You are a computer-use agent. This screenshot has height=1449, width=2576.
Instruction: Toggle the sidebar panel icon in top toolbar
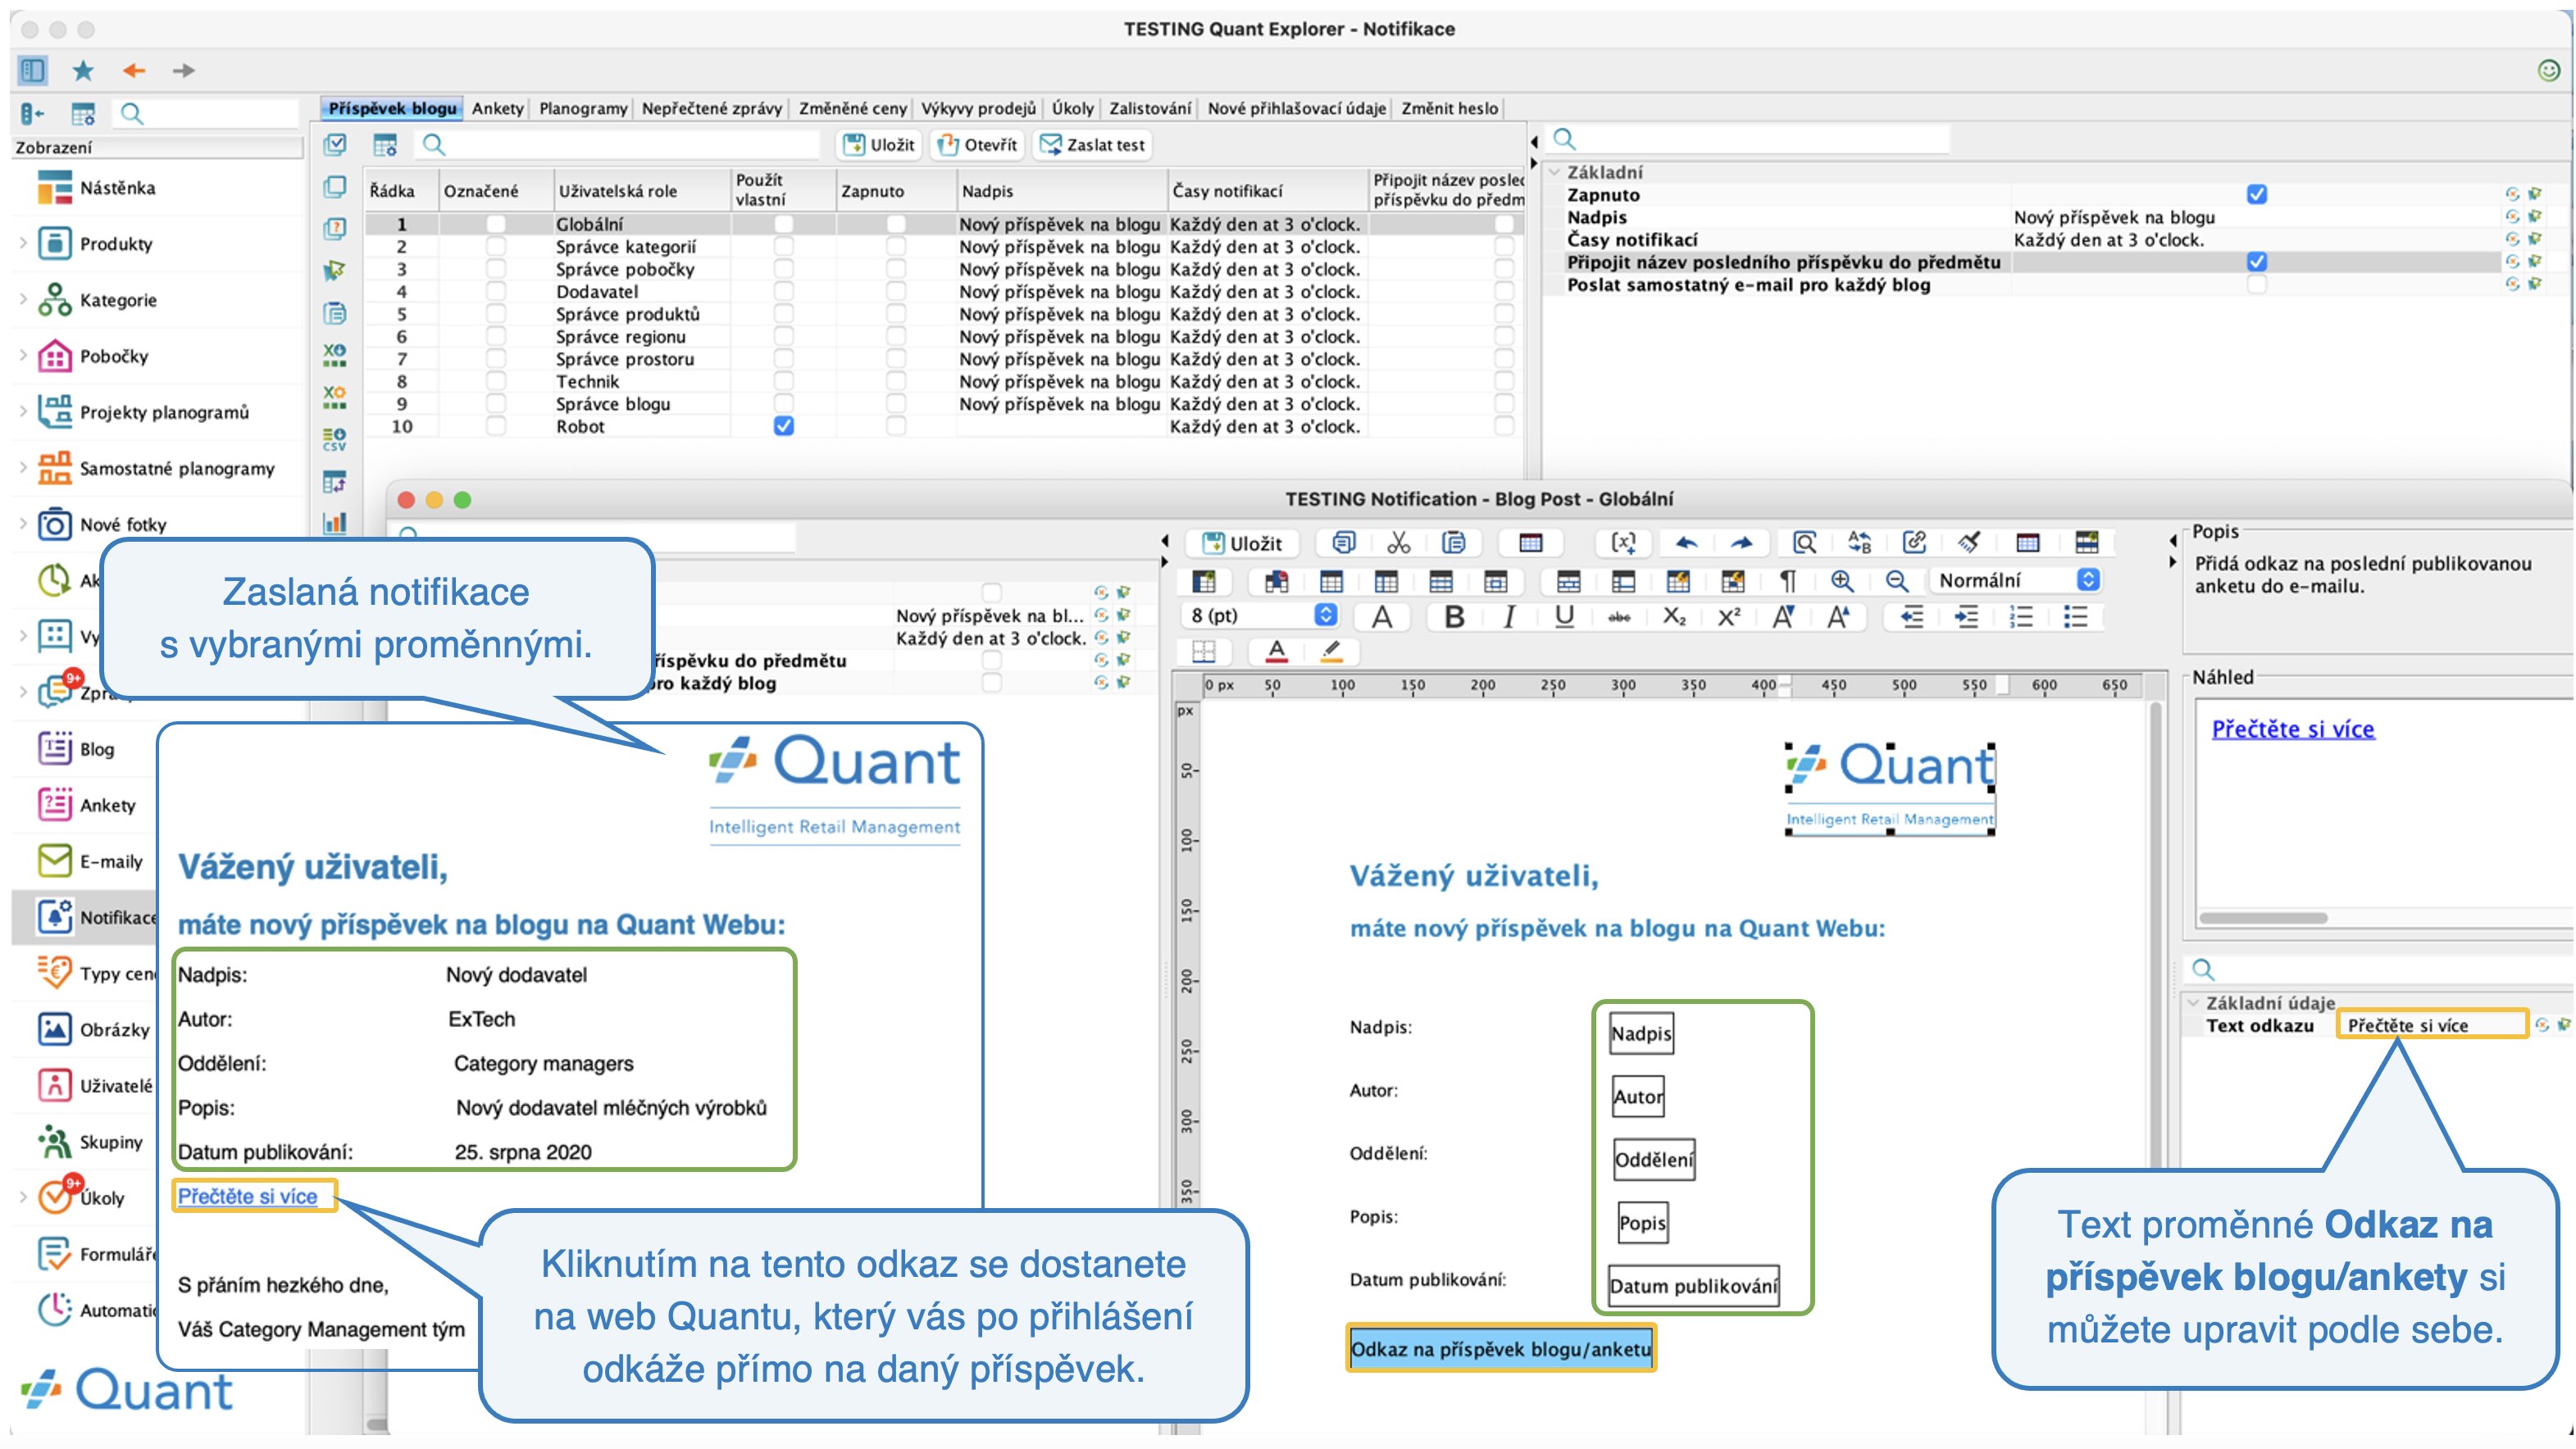(32, 70)
